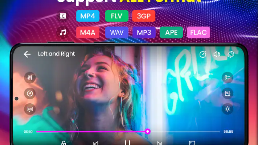The height and width of the screenshot is (145, 258).
Task: Tap the volume speaker icon
Action: tap(217, 54)
